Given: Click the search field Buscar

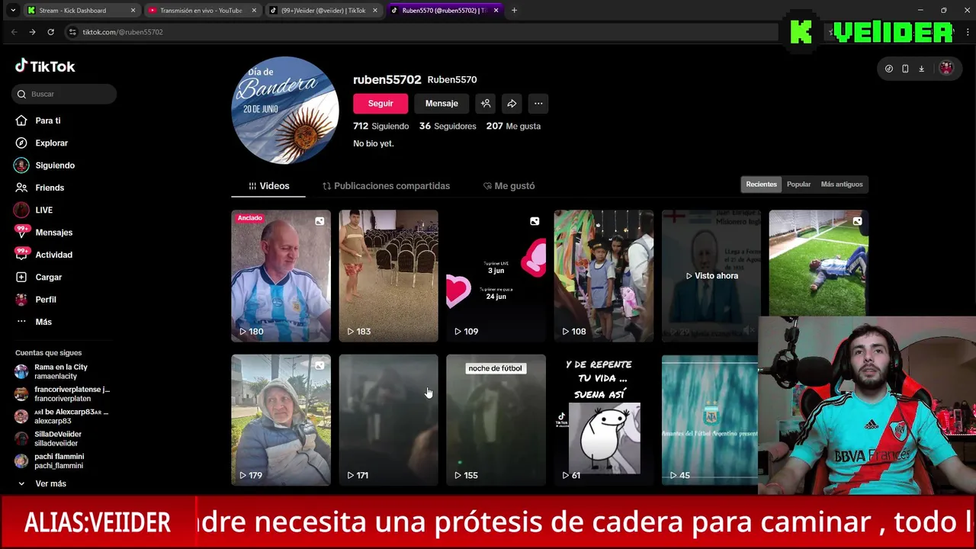Looking at the screenshot, I should (64, 94).
